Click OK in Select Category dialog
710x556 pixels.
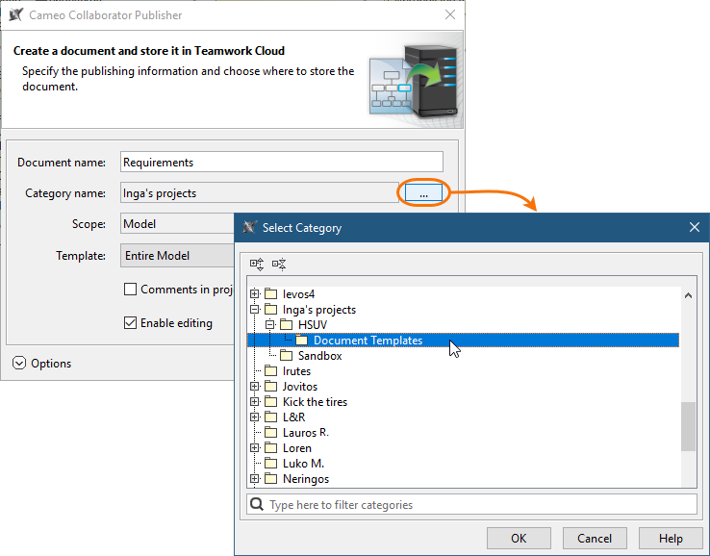[519, 539]
